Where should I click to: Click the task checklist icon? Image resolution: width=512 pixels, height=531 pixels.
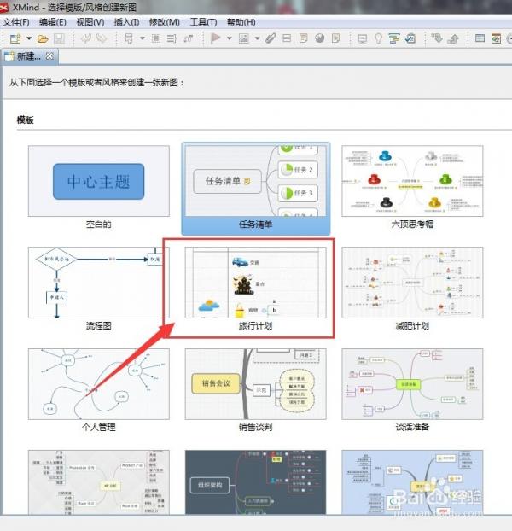[x=410, y=38]
